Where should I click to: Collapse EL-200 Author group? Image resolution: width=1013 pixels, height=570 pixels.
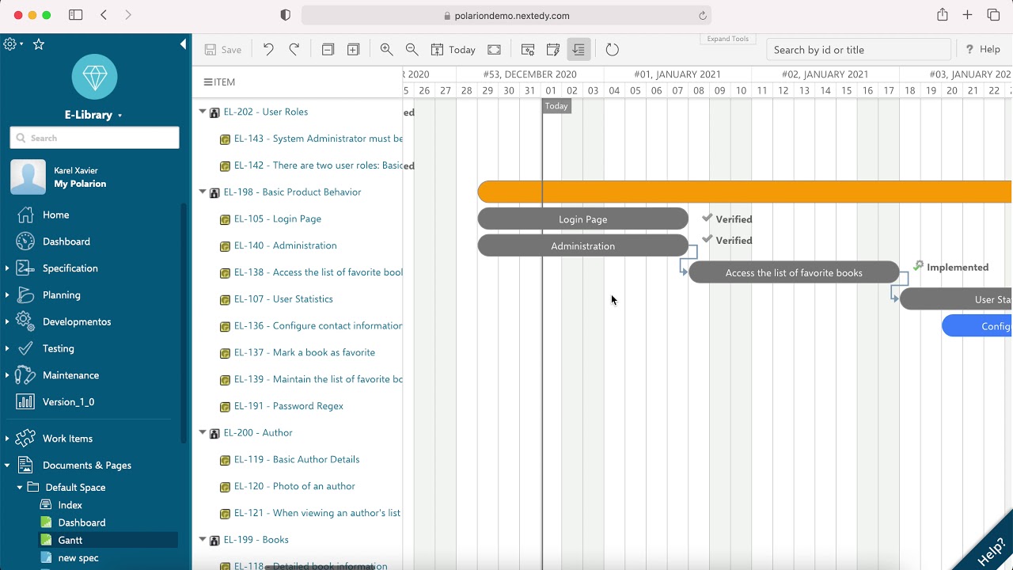coord(203,433)
